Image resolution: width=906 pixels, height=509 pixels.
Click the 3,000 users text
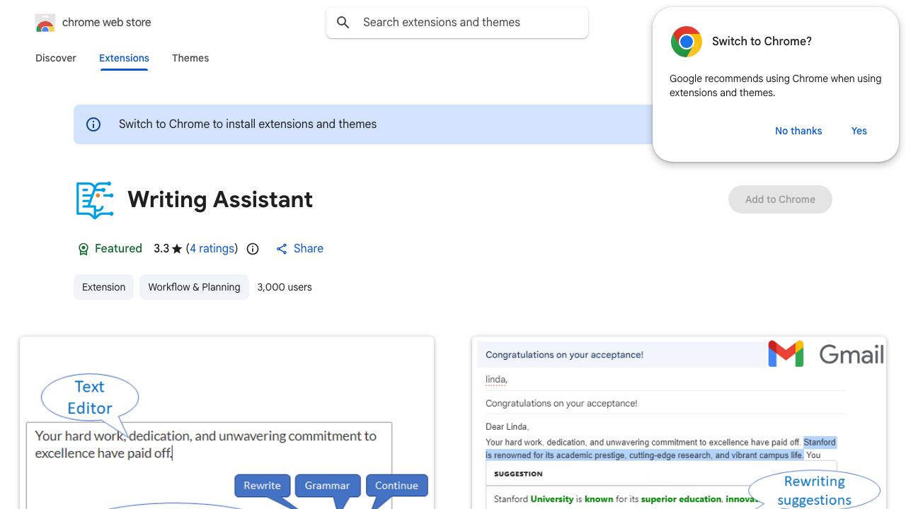pos(285,287)
